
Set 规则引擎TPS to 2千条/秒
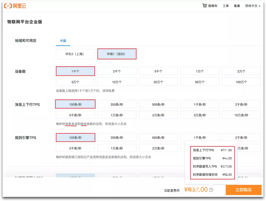[x=241, y=137]
